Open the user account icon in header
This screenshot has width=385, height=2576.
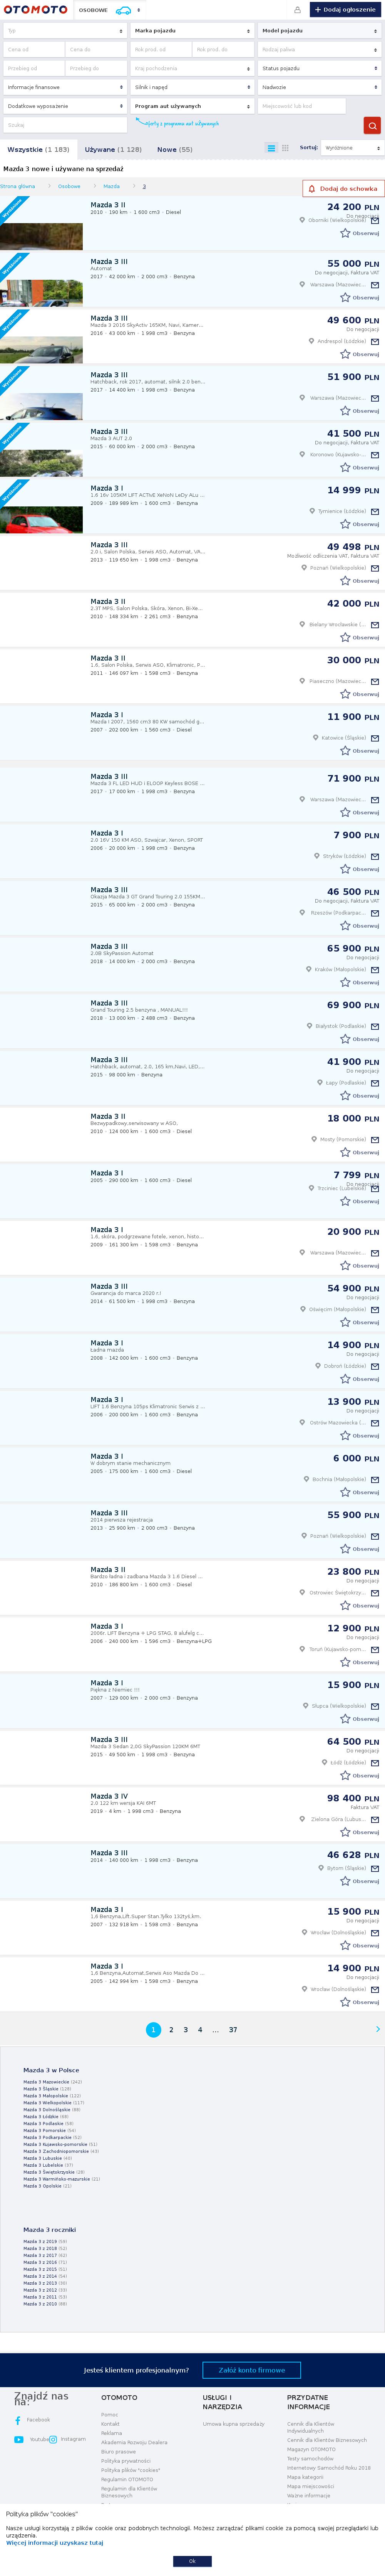pyautogui.click(x=297, y=10)
